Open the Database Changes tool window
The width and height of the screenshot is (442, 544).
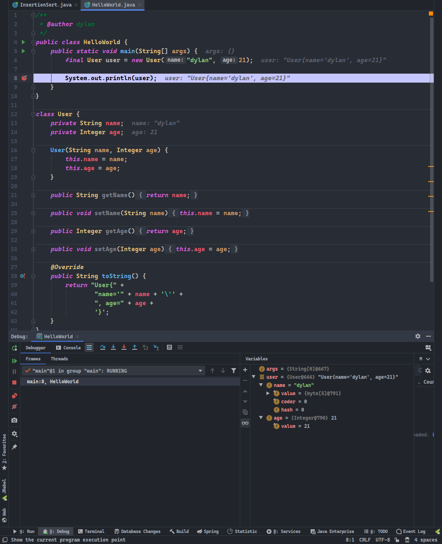point(138,531)
